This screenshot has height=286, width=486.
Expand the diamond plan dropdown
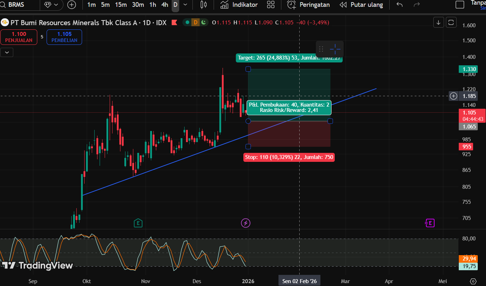pyautogui.click(x=51, y=5)
